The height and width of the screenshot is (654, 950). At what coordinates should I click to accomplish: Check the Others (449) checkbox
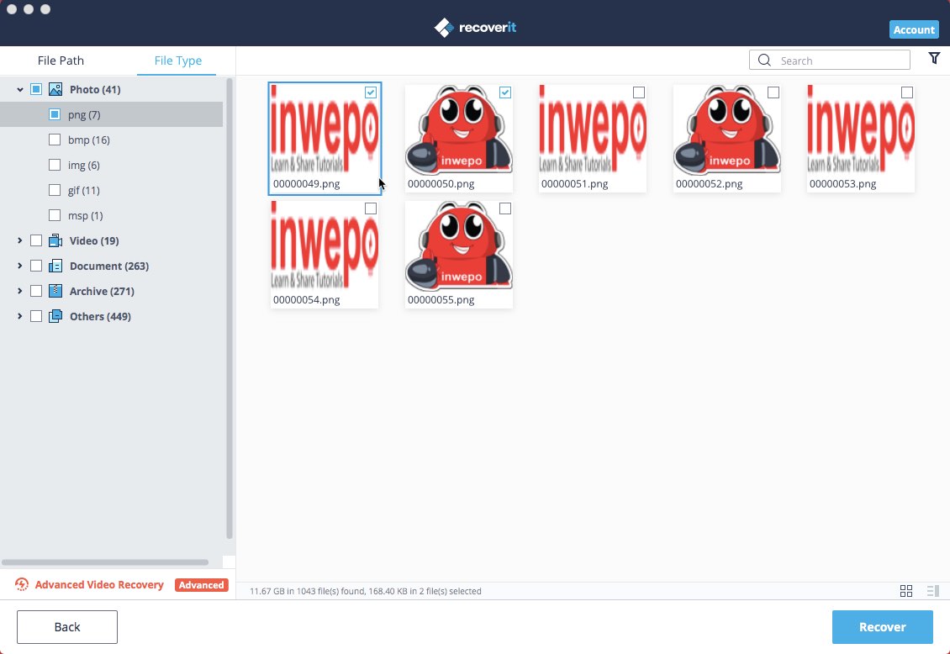[36, 316]
